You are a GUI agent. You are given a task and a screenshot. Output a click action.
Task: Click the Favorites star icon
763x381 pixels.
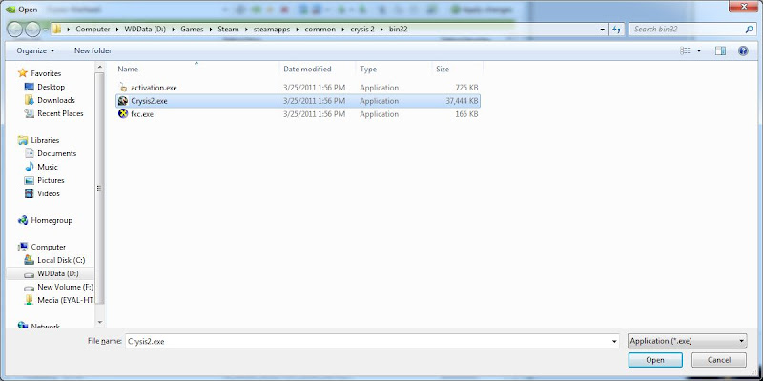pyautogui.click(x=22, y=73)
